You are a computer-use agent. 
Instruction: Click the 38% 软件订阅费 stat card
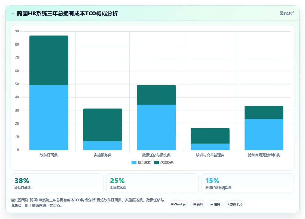tap(57, 183)
